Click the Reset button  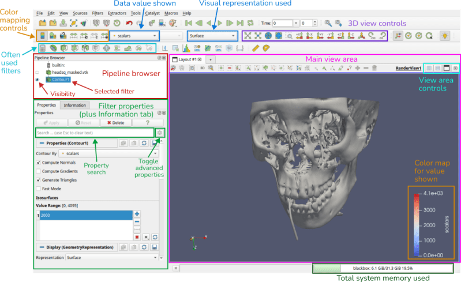click(x=83, y=123)
